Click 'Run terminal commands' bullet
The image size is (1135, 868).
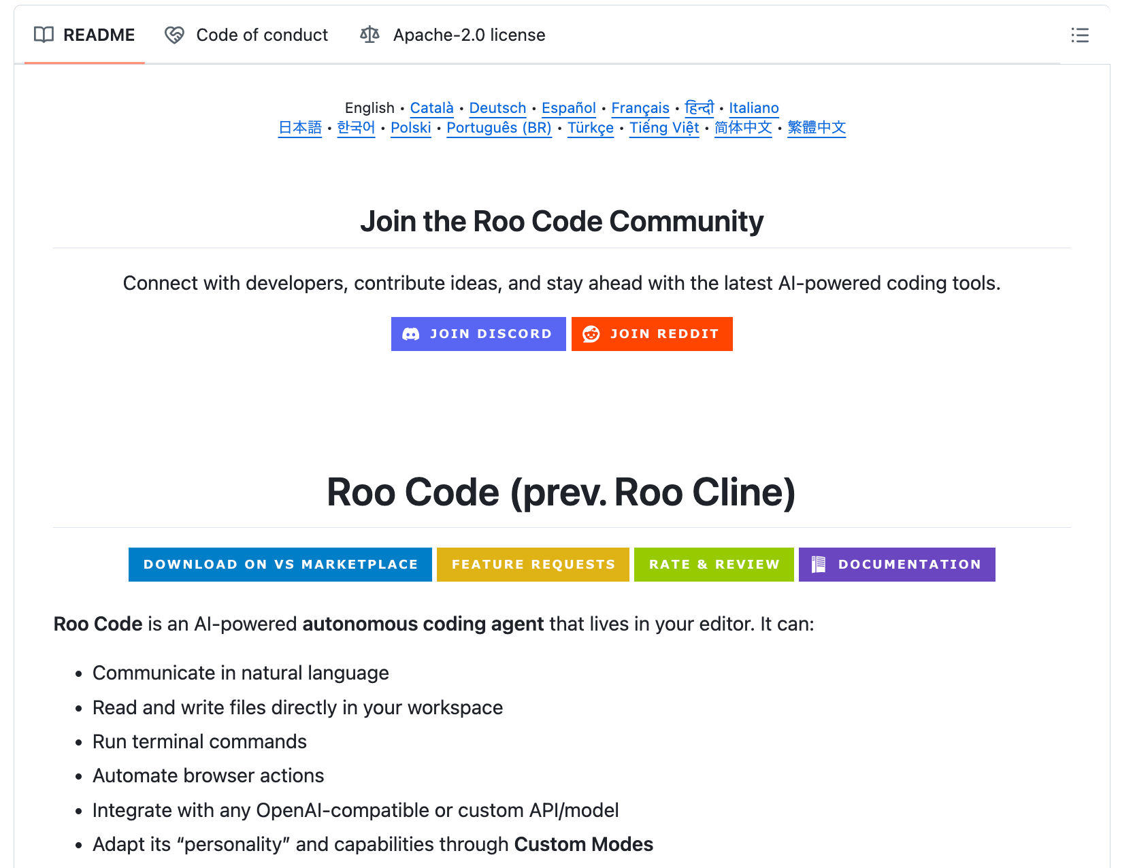(199, 741)
